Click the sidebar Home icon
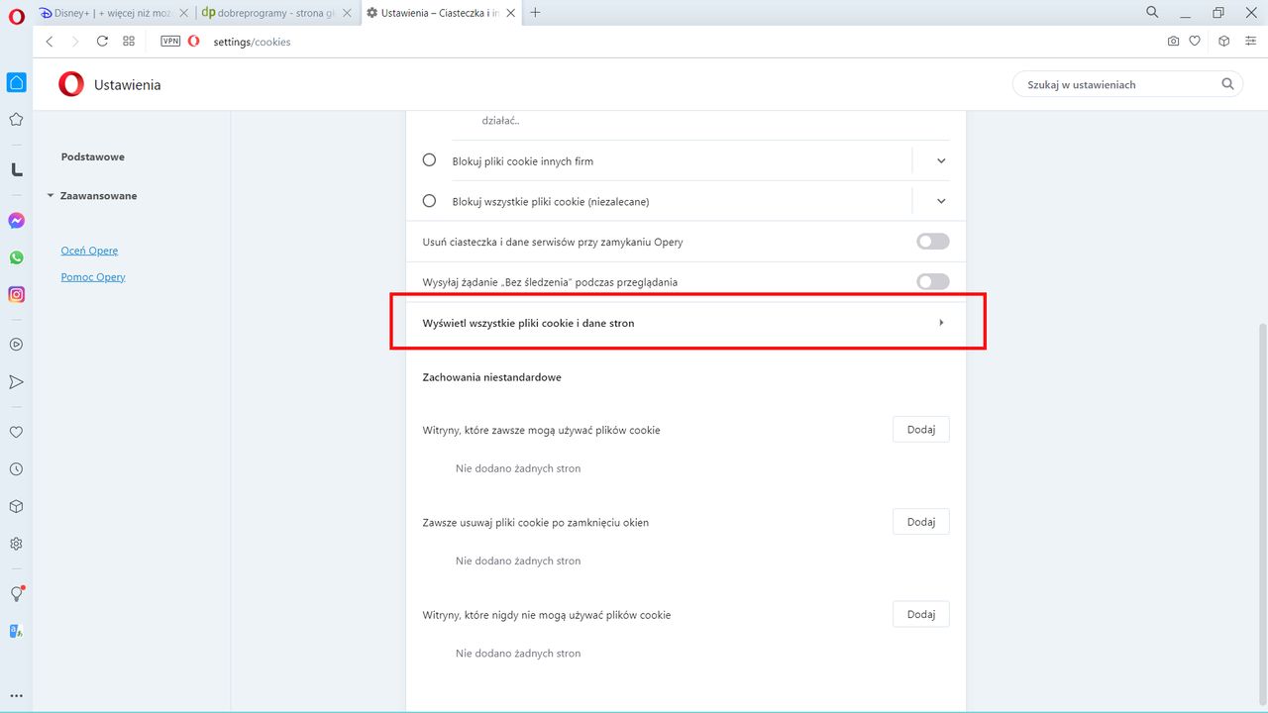1268x713 pixels. (x=16, y=82)
